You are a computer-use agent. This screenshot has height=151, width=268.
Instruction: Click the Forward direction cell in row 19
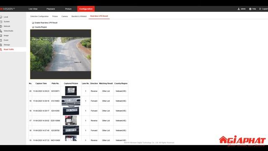click(x=94, y=101)
